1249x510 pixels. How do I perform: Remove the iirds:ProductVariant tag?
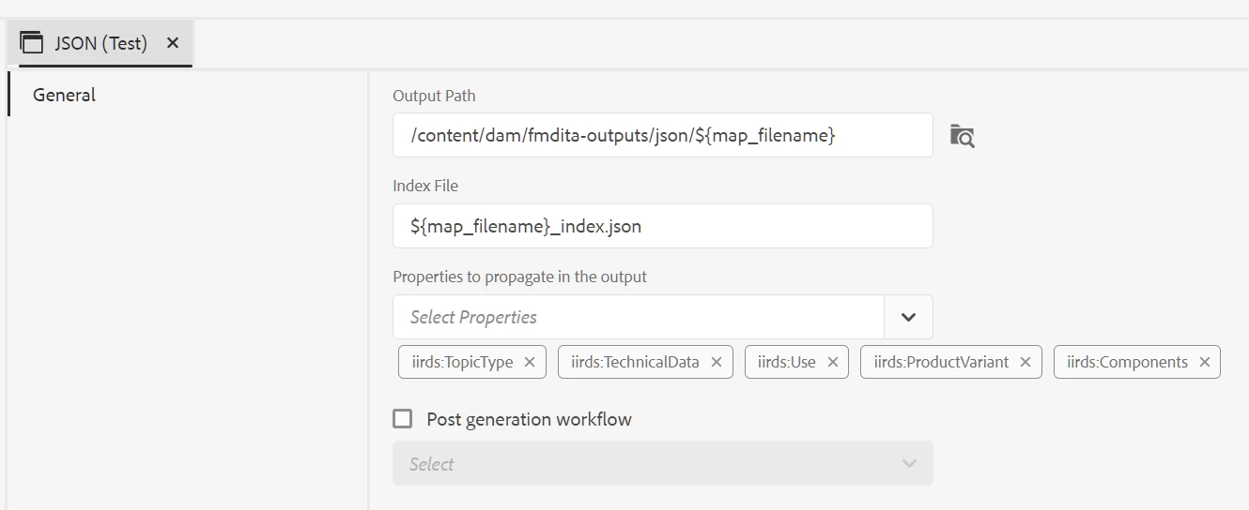click(x=1025, y=362)
